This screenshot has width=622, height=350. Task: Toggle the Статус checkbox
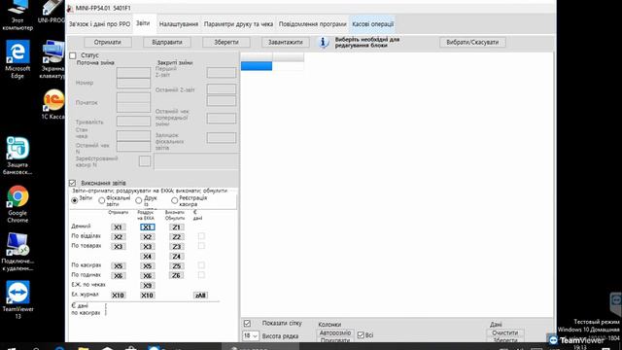[73, 55]
